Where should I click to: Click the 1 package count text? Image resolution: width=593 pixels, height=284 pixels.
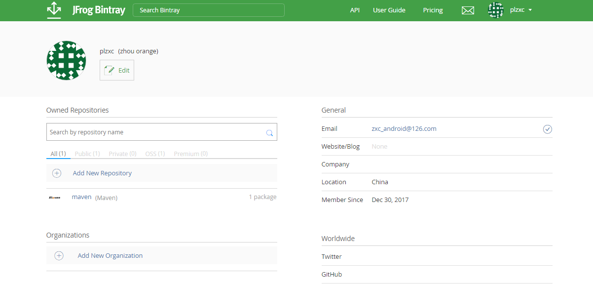[x=262, y=197]
